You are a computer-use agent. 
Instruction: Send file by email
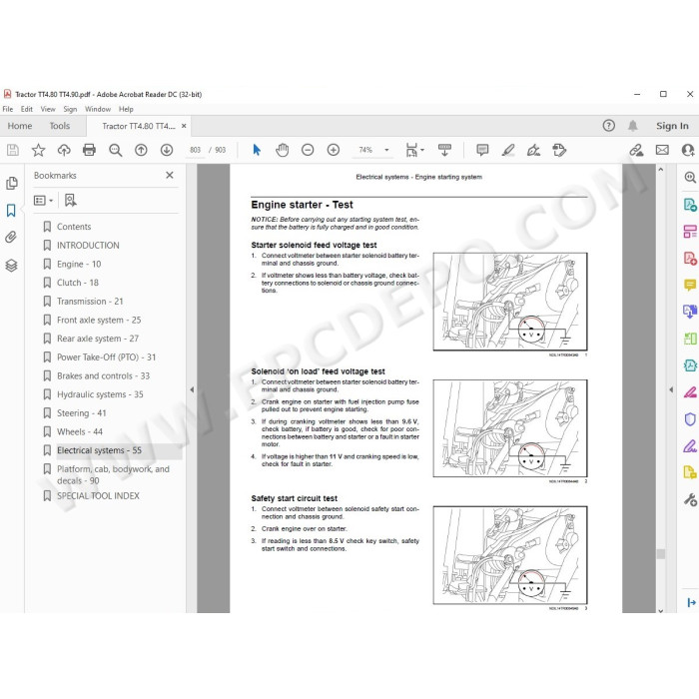[662, 150]
